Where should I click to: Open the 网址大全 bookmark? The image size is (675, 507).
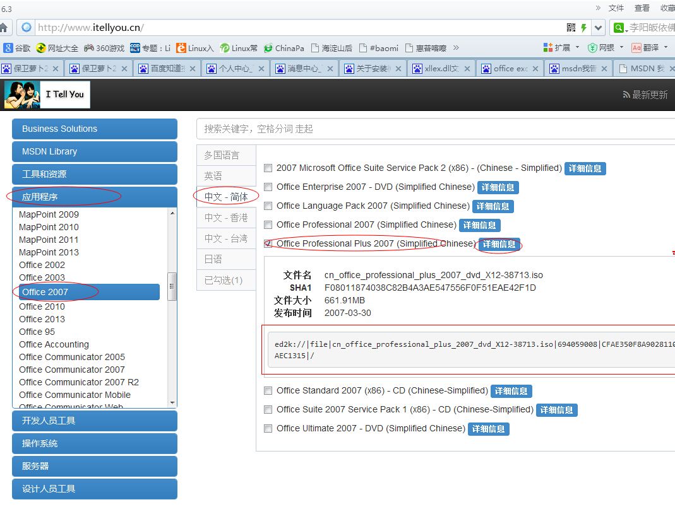(x=57, y=48)
